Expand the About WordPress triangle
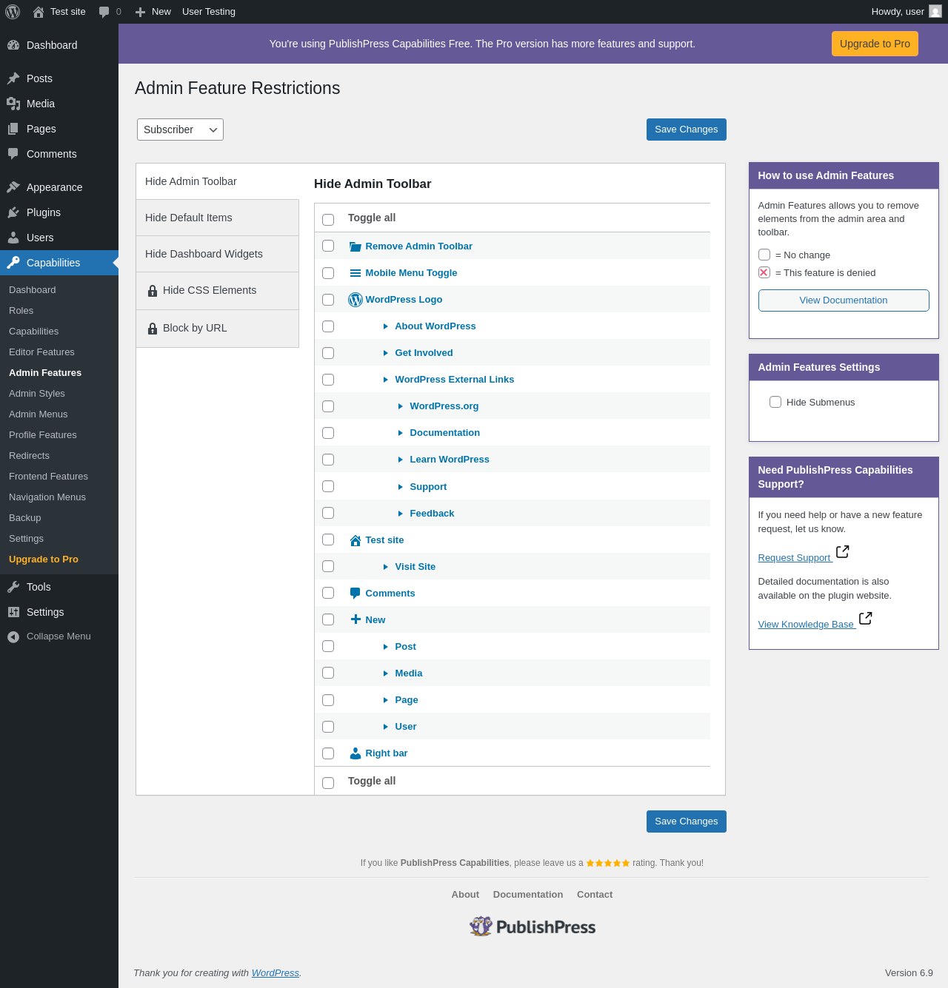 tap(386, 326)
